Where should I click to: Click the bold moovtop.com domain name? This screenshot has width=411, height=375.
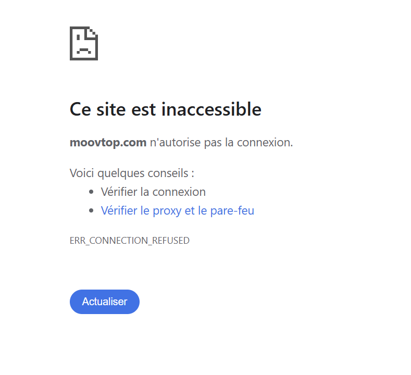click(108, 143)
